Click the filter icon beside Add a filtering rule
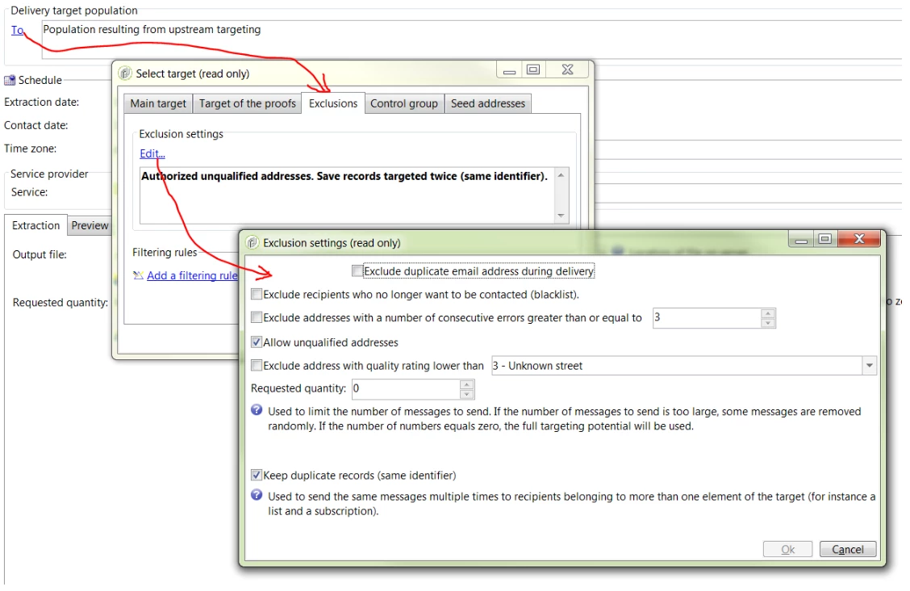Screen dimensions: 910x591 (x=138, y=276)
